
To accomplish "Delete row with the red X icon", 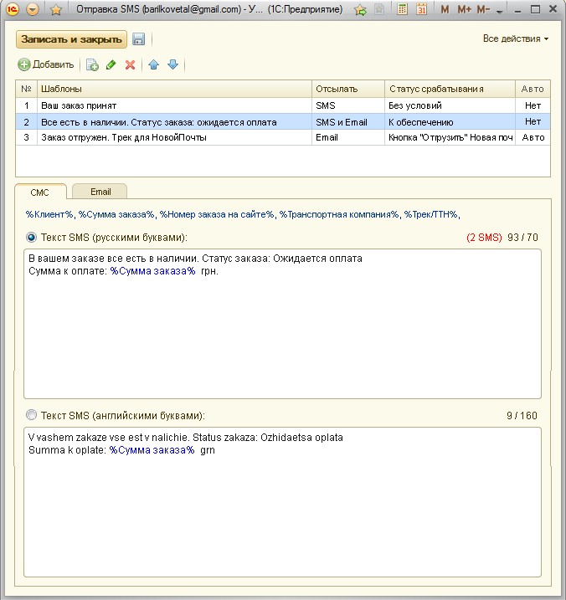I will click(130, 64).
